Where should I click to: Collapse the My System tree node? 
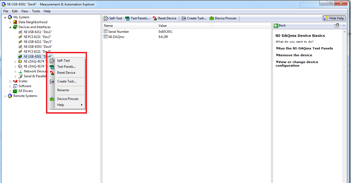tap(5, 17)
